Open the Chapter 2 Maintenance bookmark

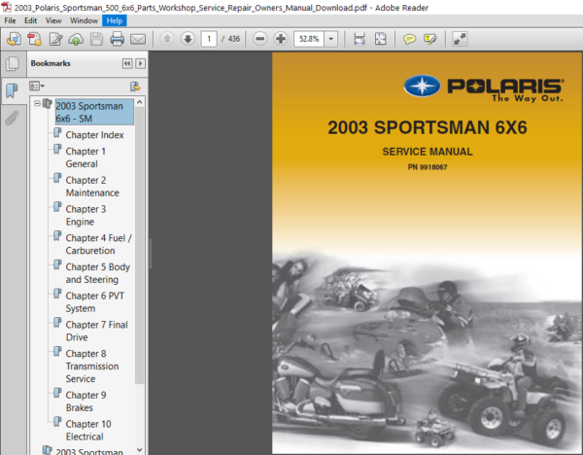[92, 187]
